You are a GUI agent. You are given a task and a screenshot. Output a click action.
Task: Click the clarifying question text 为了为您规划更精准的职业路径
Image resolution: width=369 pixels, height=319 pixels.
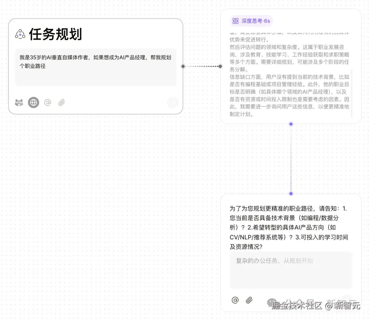click(289, 228)
